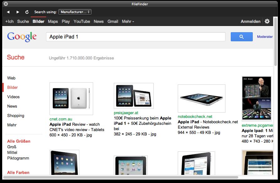Select Bilder in the top navigation bar
Image resolution: width=280 pixels, height=183 pixels.
[38, 21]
